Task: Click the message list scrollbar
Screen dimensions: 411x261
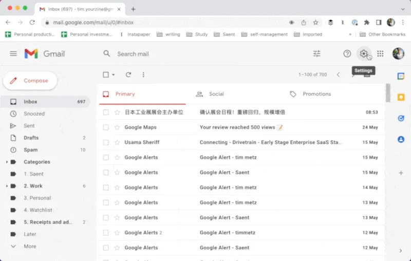Action: click(388, 93)
